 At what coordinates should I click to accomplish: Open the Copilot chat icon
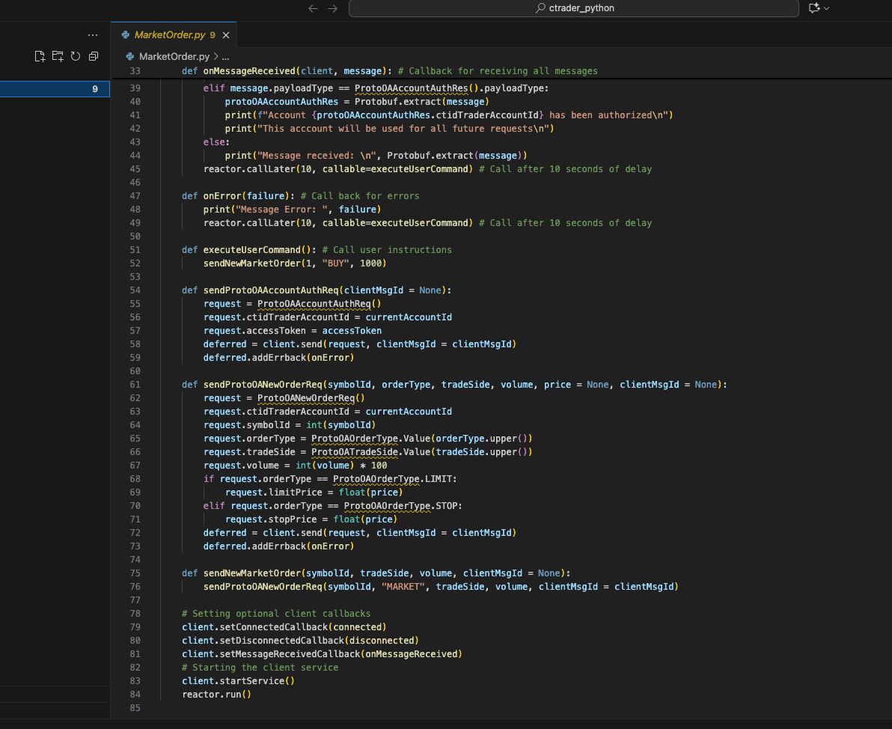point(814,8)
